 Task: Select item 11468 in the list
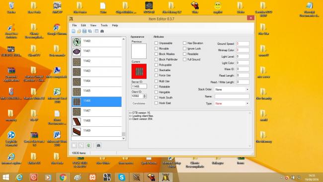coord(96,122)
